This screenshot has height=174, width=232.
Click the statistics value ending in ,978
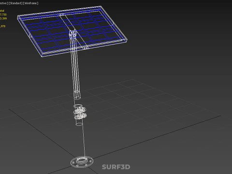click(x=3, y=26)
